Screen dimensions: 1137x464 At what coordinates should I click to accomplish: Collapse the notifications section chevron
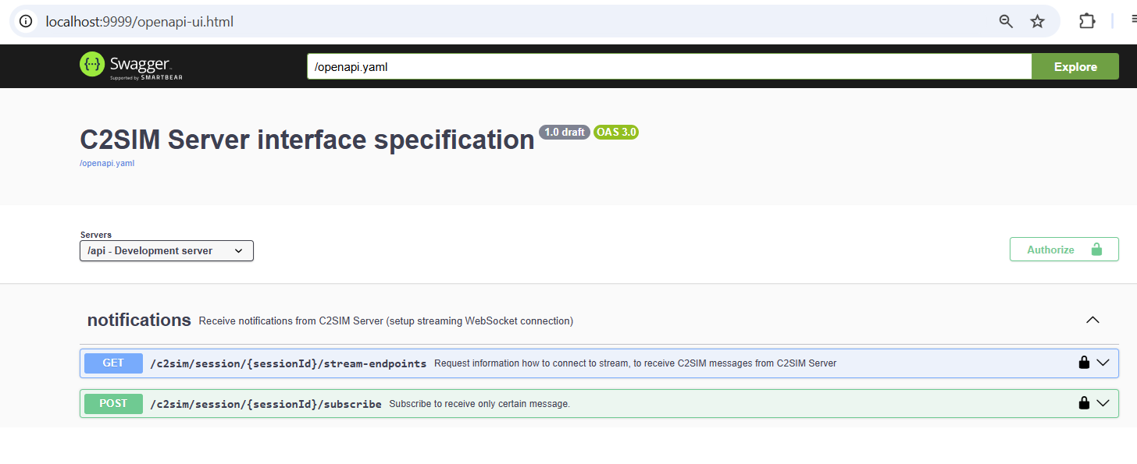[x=1092, y=320]
